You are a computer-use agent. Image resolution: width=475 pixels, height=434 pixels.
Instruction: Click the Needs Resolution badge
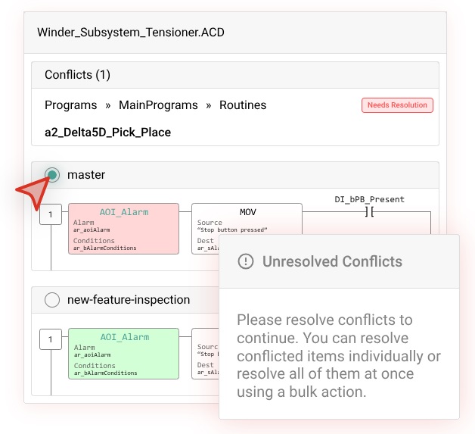tap(397, 105)
